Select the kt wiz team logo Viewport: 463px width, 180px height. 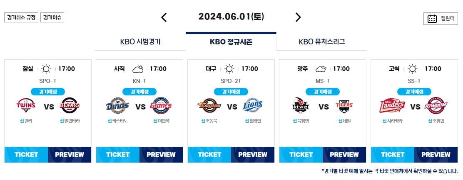(300, 106)
